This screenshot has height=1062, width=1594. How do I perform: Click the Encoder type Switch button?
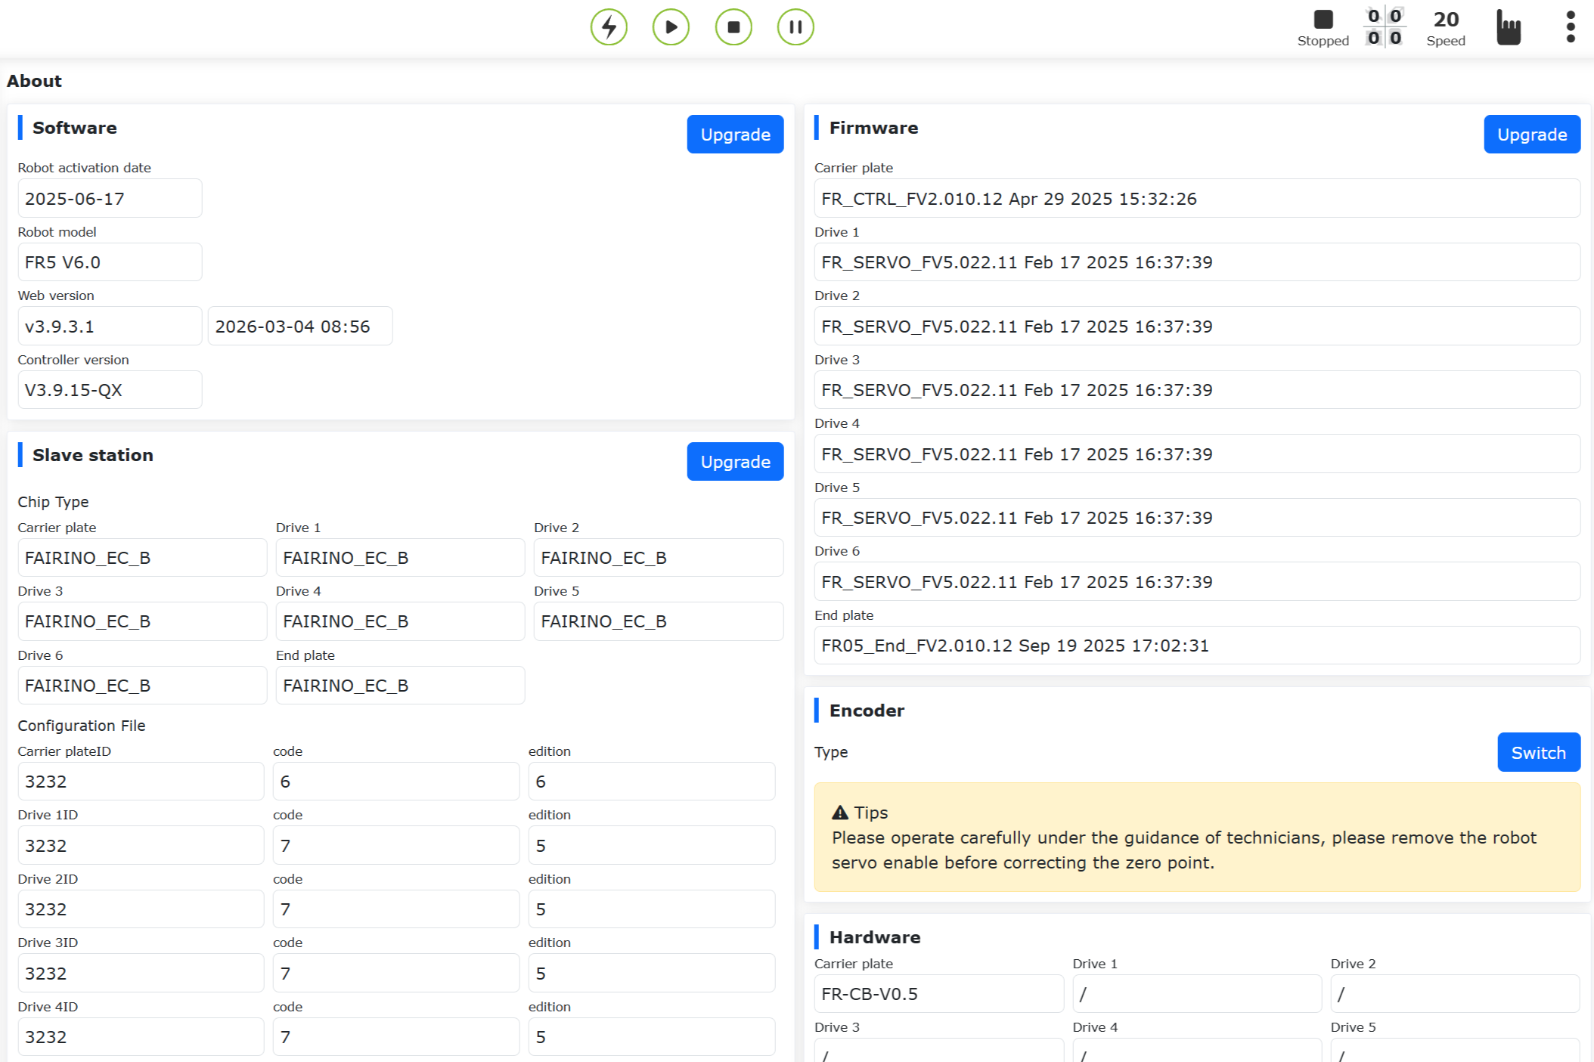point(1538,753)
